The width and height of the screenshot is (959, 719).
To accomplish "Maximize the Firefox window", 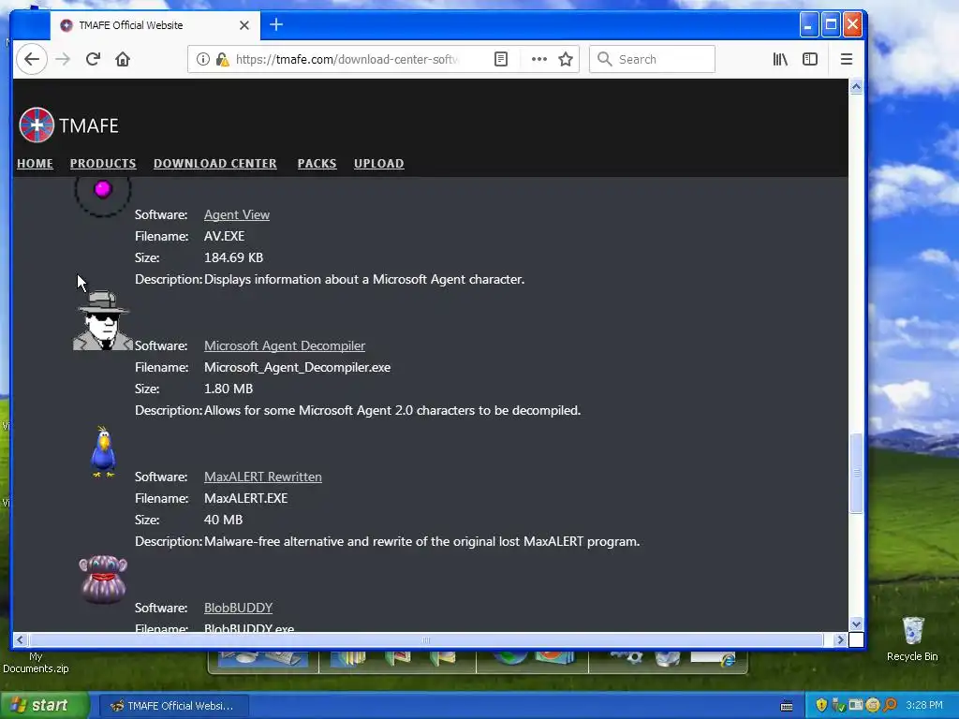I will click(x=831, y=25).
